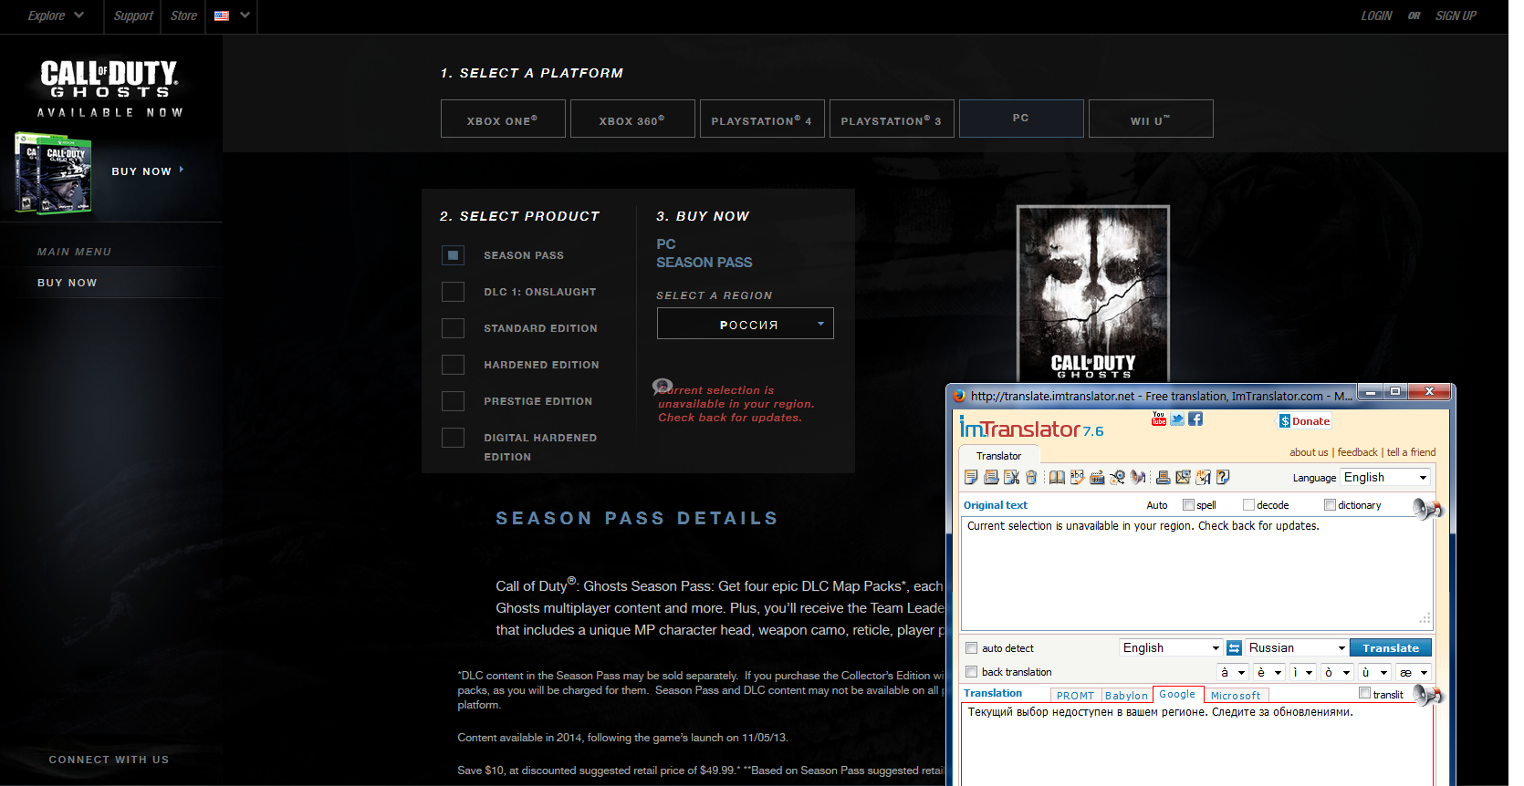Image resolution: width=1524 pixels, height=786 pixels.
Task: Enable the translit checkbox
Action: point(1364,693)
